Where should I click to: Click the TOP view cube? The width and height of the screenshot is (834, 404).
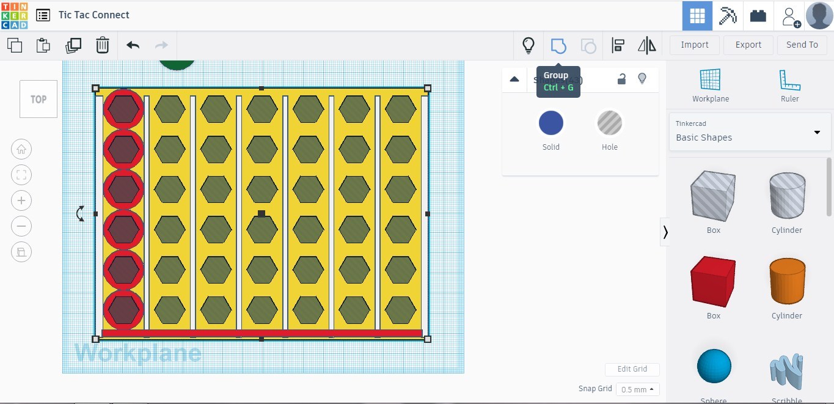pyautogui.click(x=38, y=99)
